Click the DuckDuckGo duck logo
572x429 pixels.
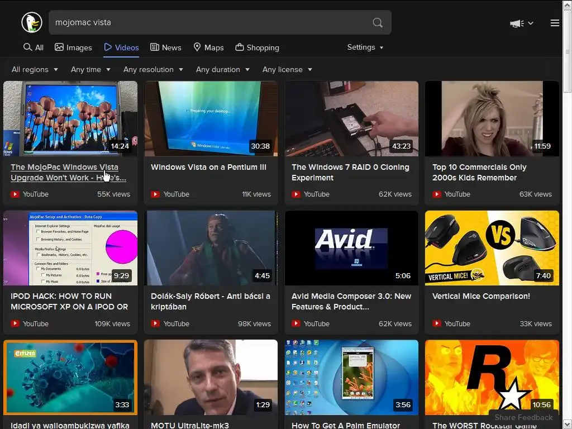click(x=32, y=22)
